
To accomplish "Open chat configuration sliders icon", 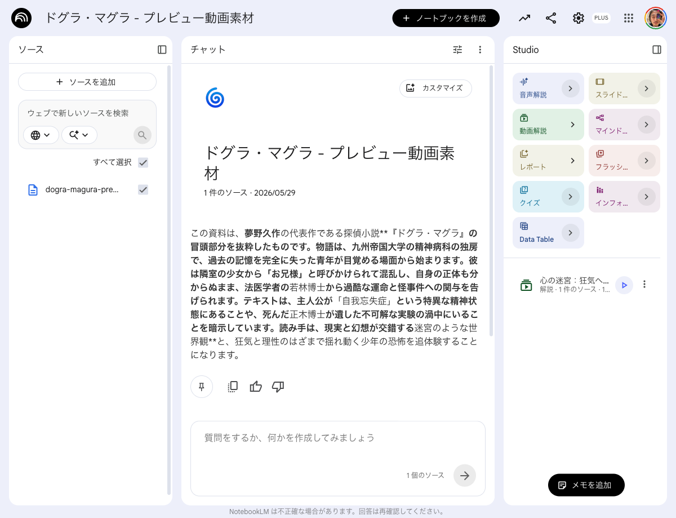I will [x=457, y=50].
